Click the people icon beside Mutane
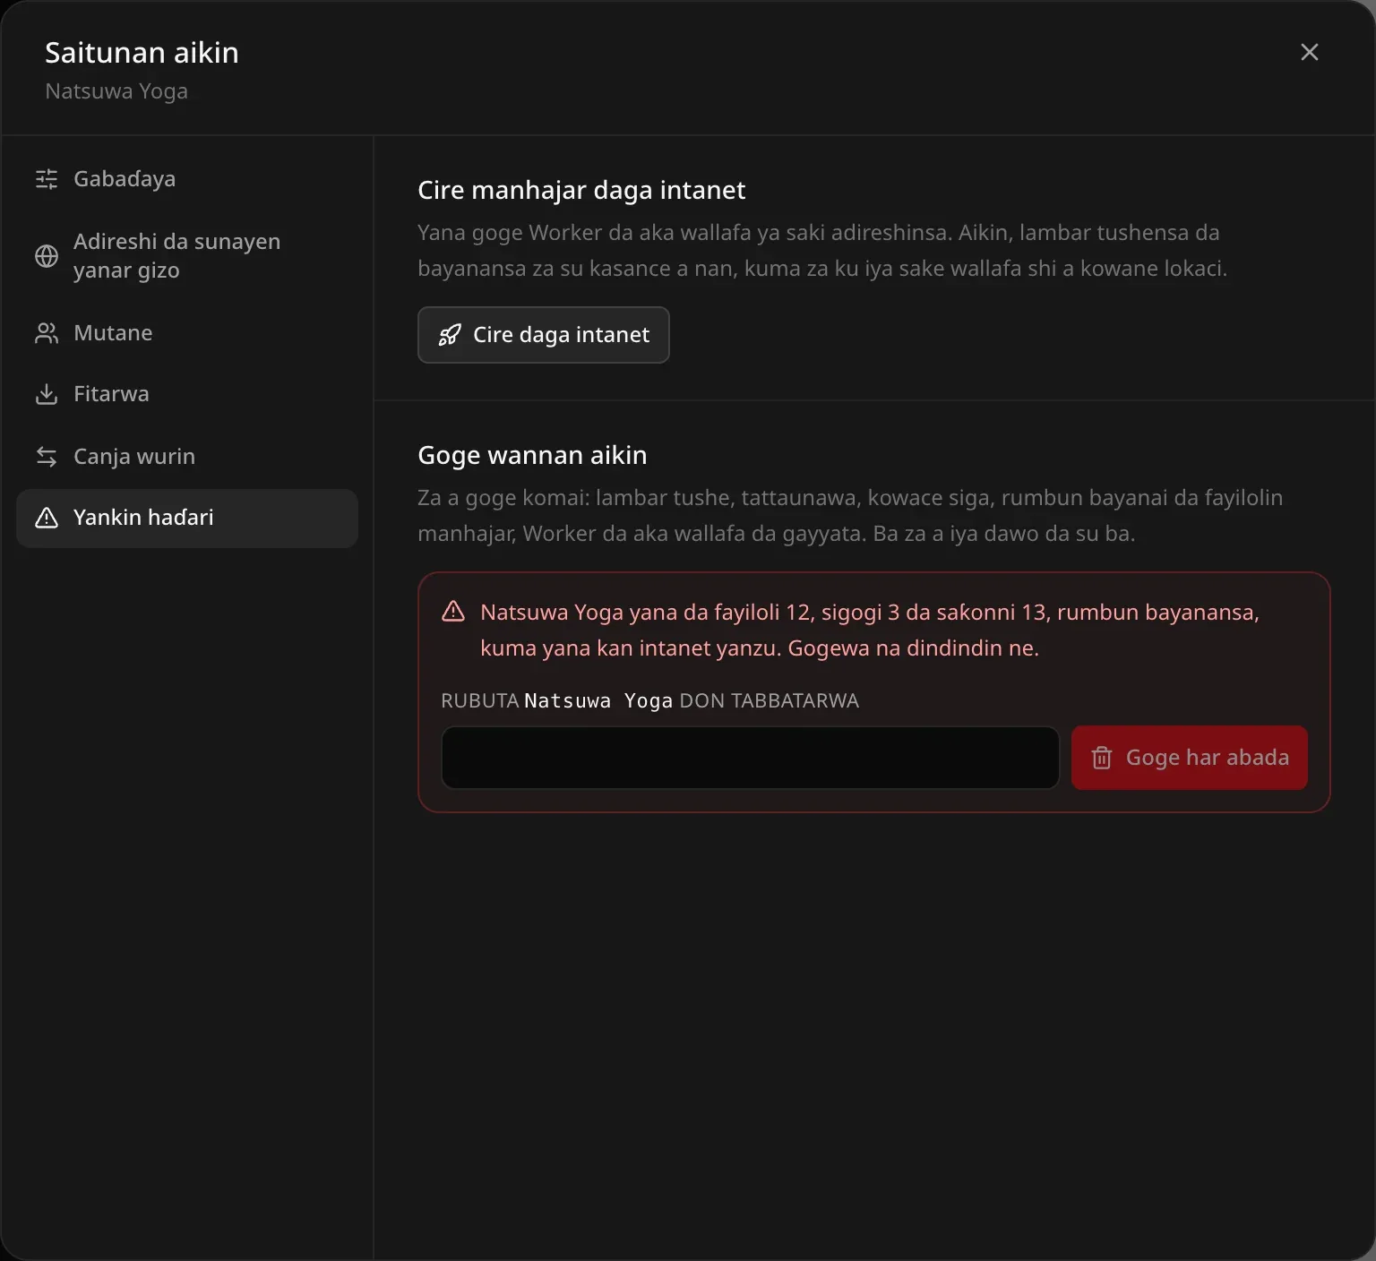The height and width of the screenshot is (1261, 1376). tap(47, 333)
